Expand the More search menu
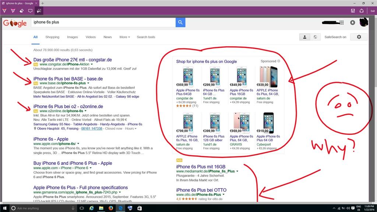Viewport: 377px width, 212px height. point(124,37)
